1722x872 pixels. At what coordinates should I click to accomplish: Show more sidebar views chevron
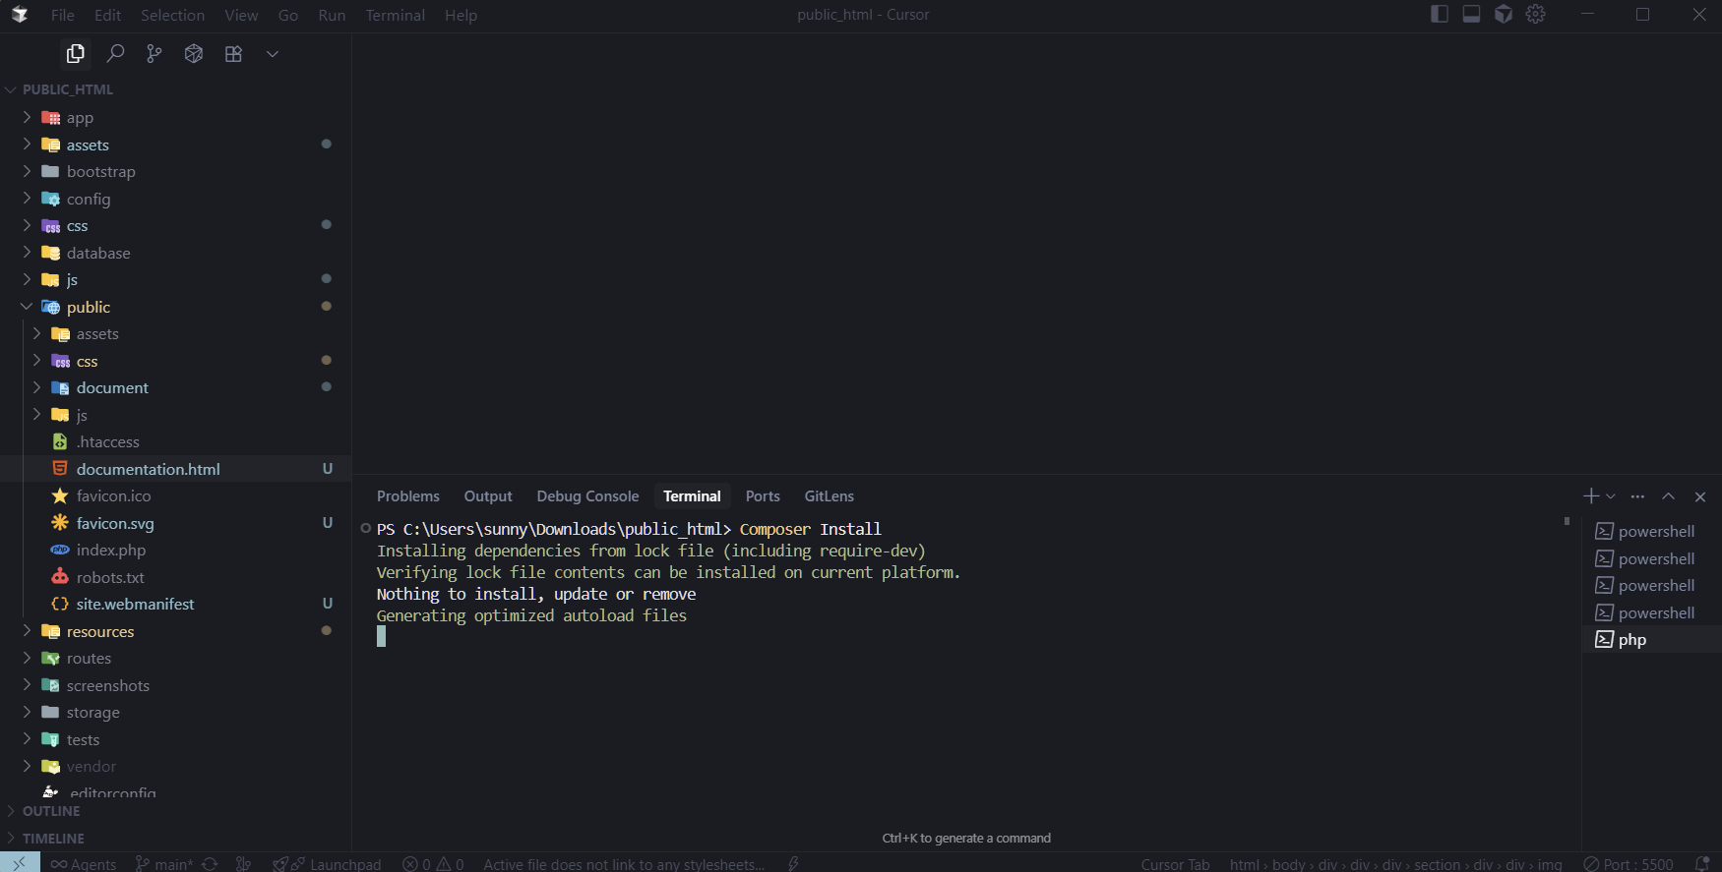[x=273, y=54]
